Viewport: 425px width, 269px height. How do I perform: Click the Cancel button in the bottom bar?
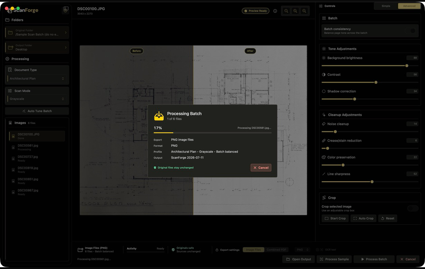point(408,259)
